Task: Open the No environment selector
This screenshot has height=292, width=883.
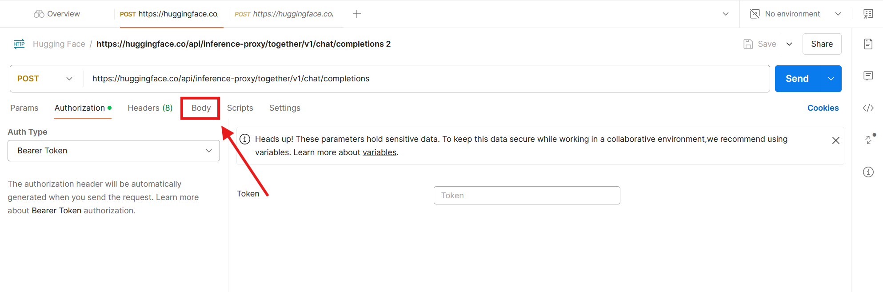Action: point(795,14)
